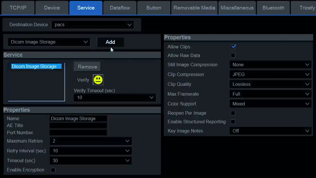This screenshot has height=178, width=316.
Task: Expand the Verify Timeout dropdown
Action: (x=115, y=98)
